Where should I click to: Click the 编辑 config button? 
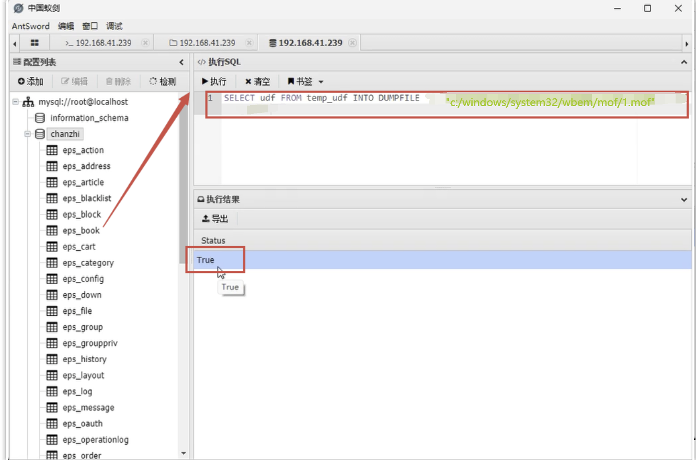point(75,82)
